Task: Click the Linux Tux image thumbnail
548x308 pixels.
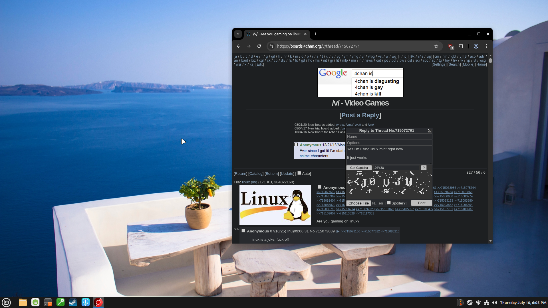Action: click(x=275, y=205)
